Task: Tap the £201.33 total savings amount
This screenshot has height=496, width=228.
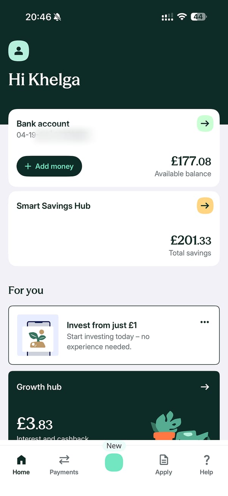Action: pyautogui.click(x=191, y=240)
